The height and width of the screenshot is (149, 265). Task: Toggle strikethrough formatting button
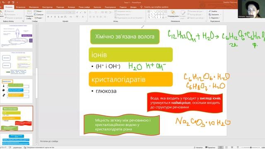click(x=62, y=17)
